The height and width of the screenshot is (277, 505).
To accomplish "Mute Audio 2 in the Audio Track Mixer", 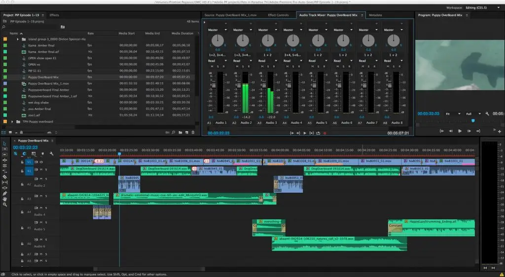I will click(x=237, y=67).
